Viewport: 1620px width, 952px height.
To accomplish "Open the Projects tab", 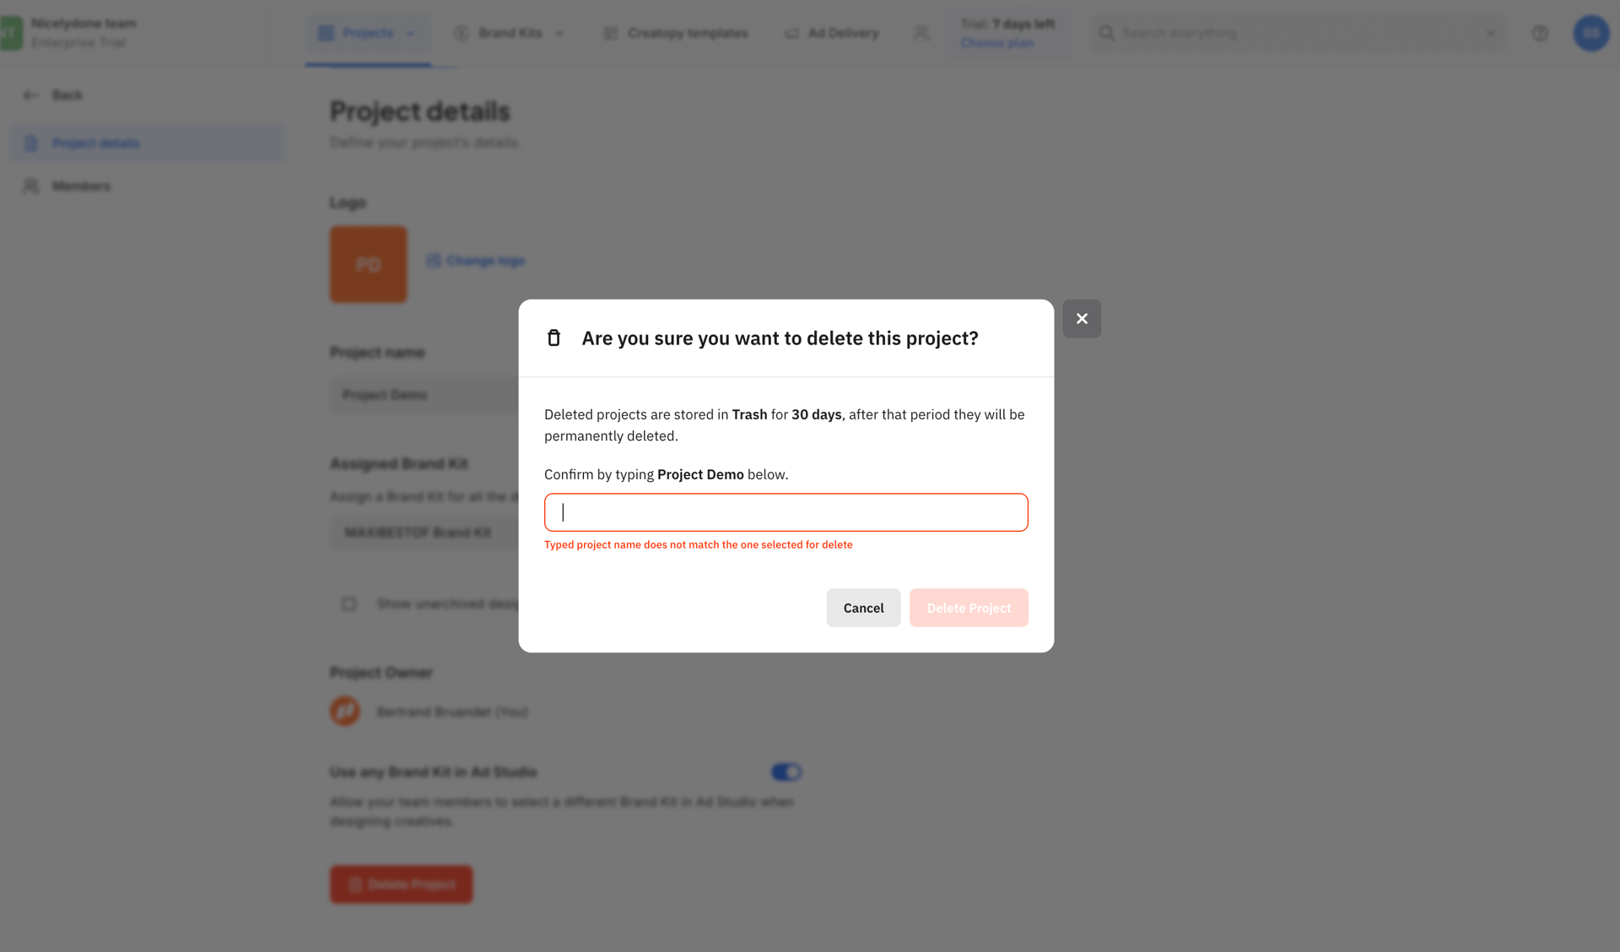I will click(358, 34).
